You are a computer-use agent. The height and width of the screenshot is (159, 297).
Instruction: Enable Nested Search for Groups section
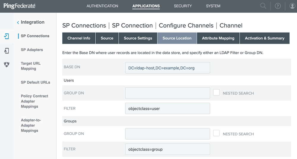[217, 133]
